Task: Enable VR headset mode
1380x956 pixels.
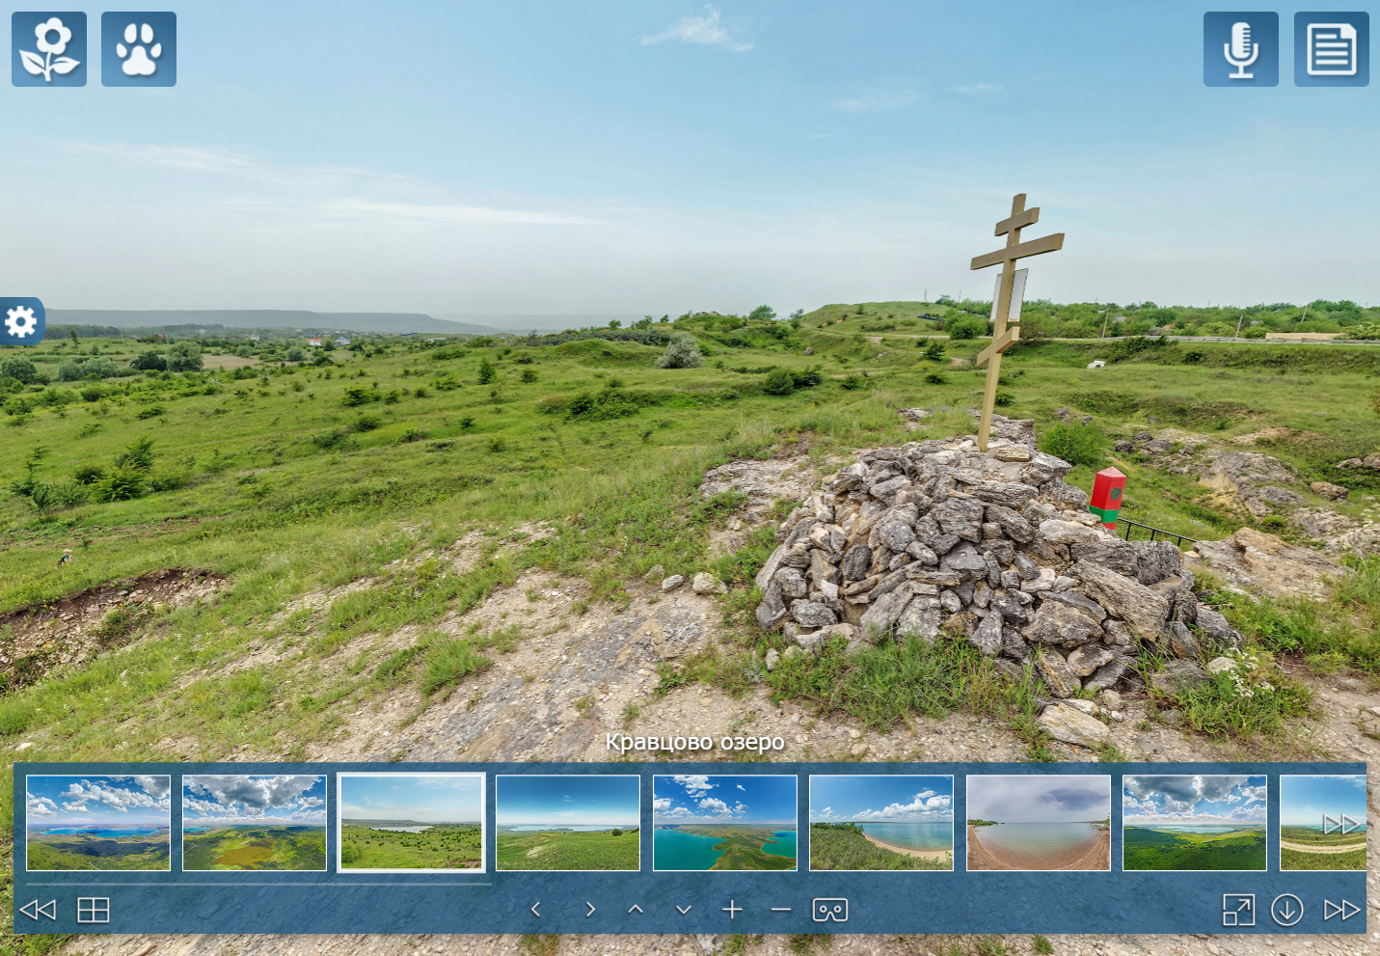Action: pos(830,910)
